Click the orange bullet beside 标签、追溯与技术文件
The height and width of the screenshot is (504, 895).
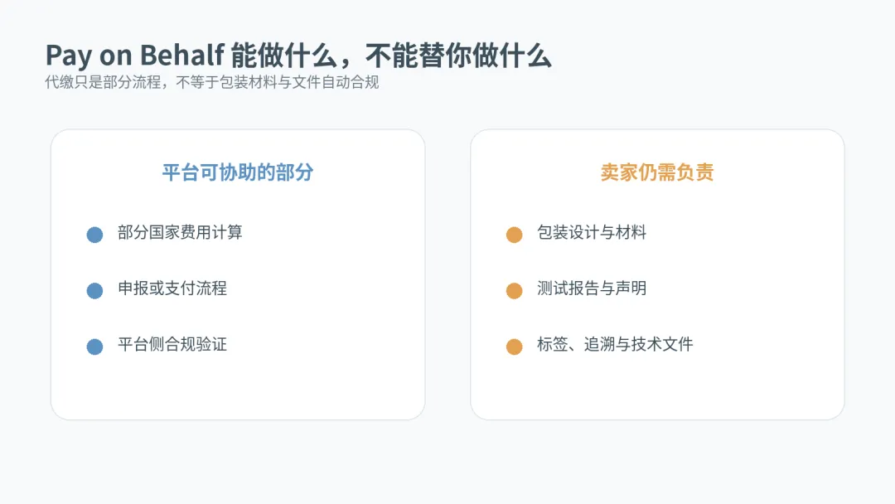click(515, 346)
